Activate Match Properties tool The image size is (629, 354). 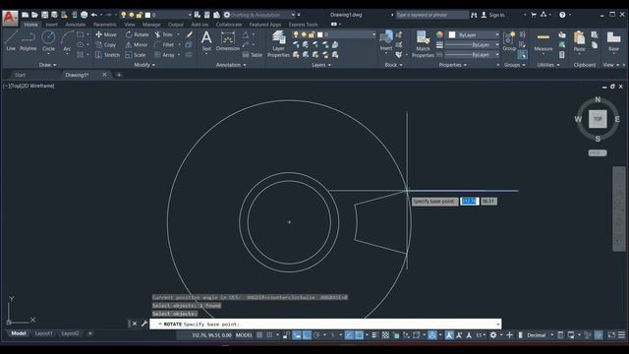(423, 43)
